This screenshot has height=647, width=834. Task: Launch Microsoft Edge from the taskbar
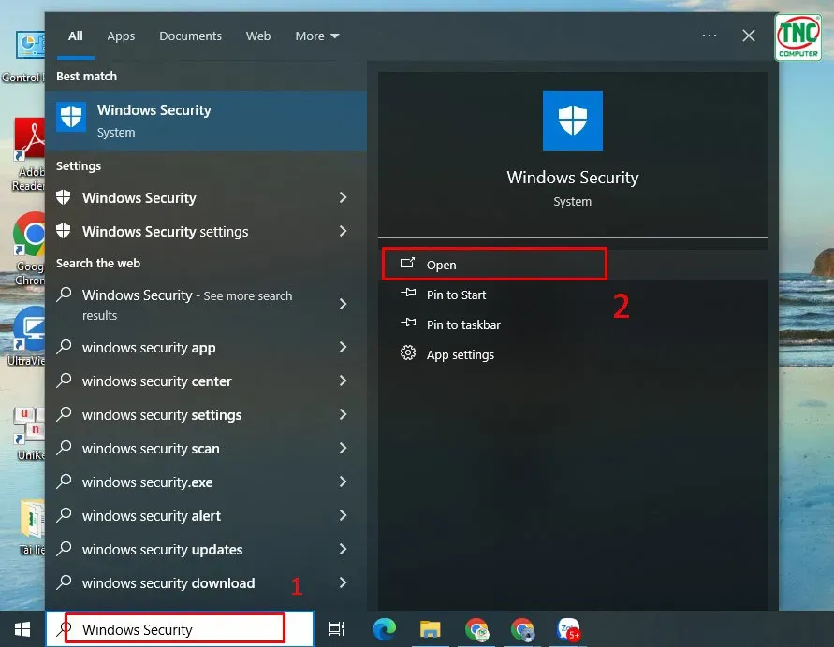coord(384,630)
